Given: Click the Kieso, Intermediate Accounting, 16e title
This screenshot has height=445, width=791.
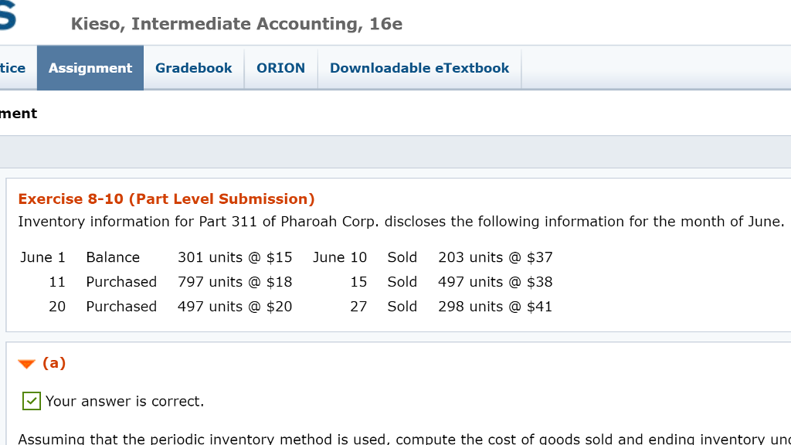Looking at the screenshot, I should (x=236, y=24).
